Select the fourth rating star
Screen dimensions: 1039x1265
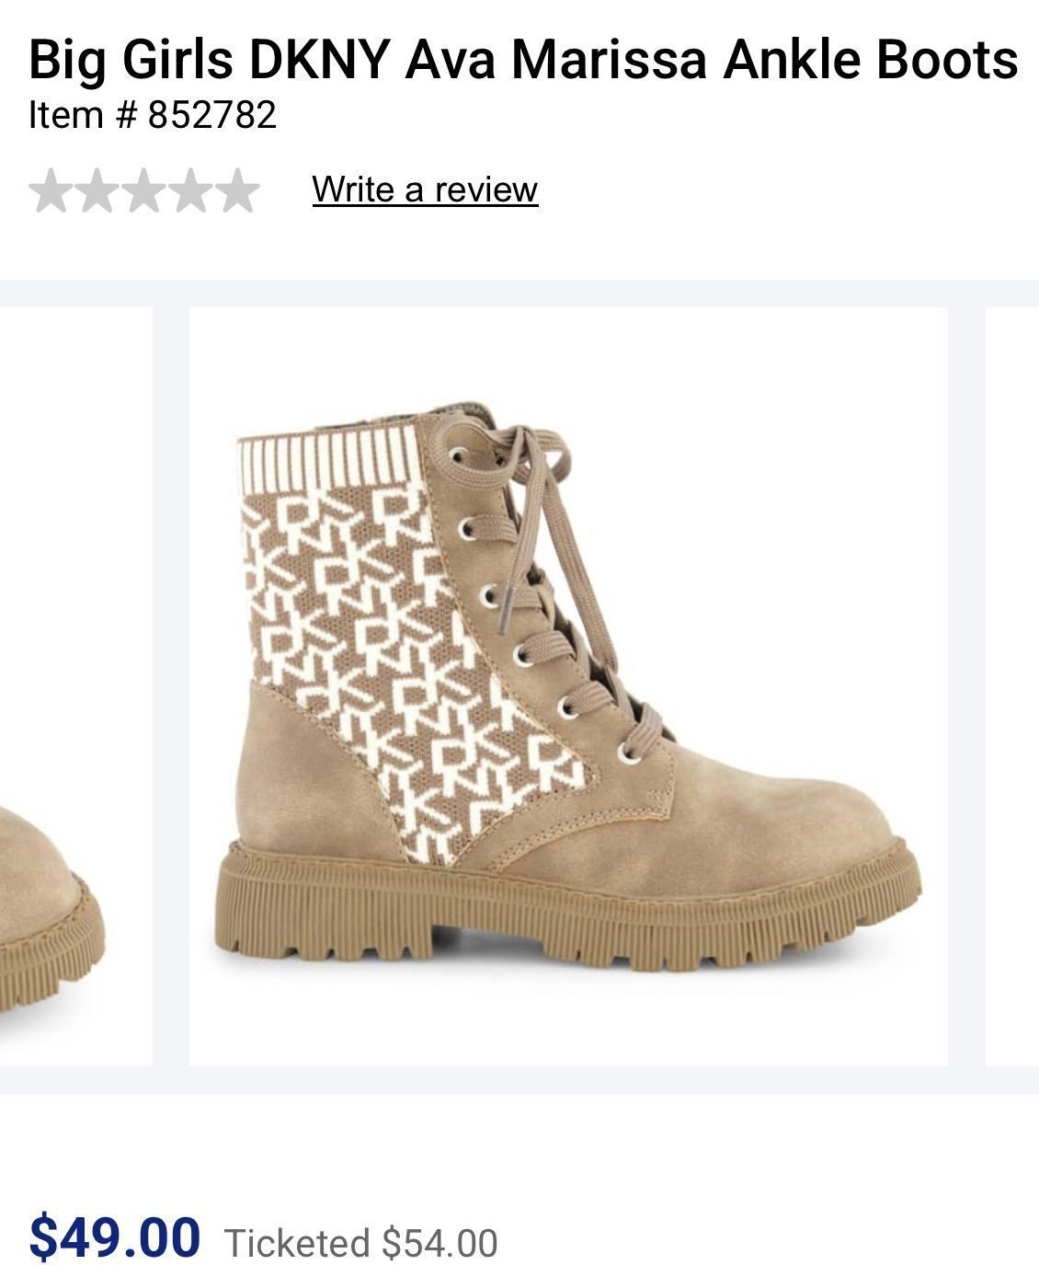point(190,190)
